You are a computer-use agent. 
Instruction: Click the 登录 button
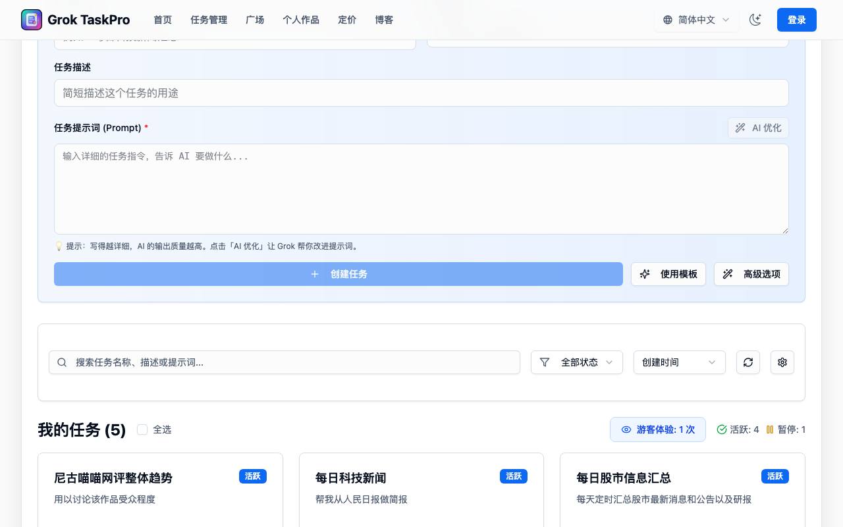click(797, 20)
